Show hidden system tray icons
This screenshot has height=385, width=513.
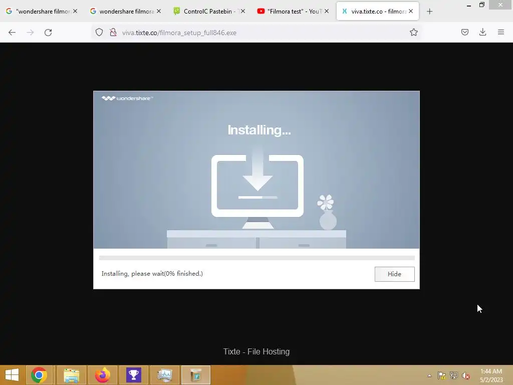point(429,375)
